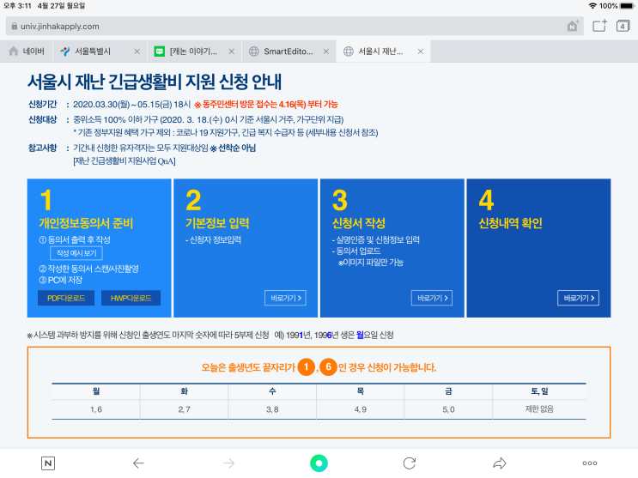Click the table cell 4, 9
The width and height of the screenshot is (638, 478).
pos(360,409)
